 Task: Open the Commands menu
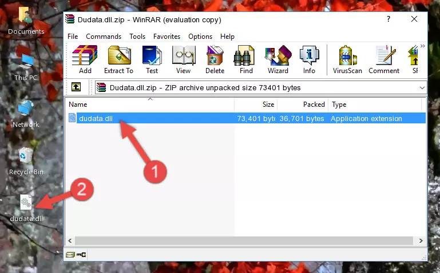click(x=104, y=37)
